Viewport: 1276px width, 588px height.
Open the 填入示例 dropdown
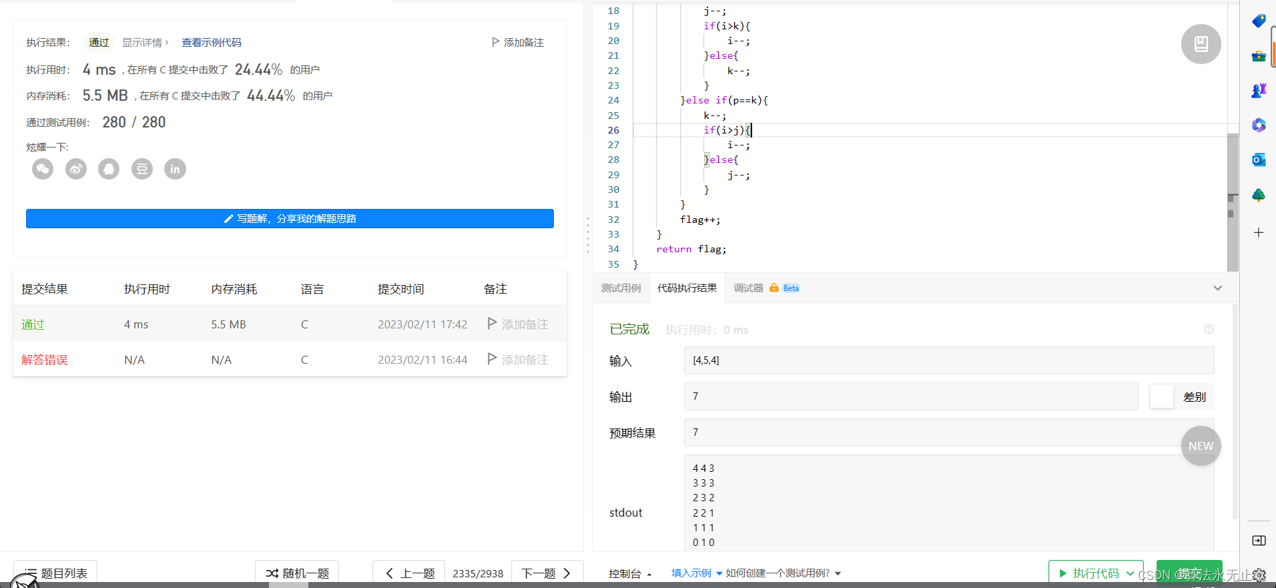696,573
